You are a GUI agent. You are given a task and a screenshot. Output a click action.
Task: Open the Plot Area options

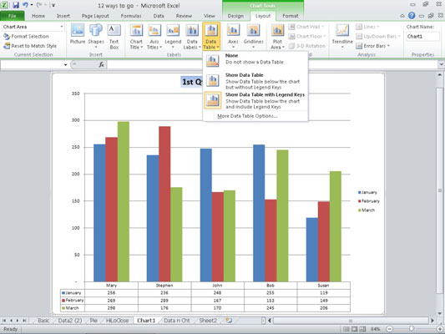coord(277,37)
